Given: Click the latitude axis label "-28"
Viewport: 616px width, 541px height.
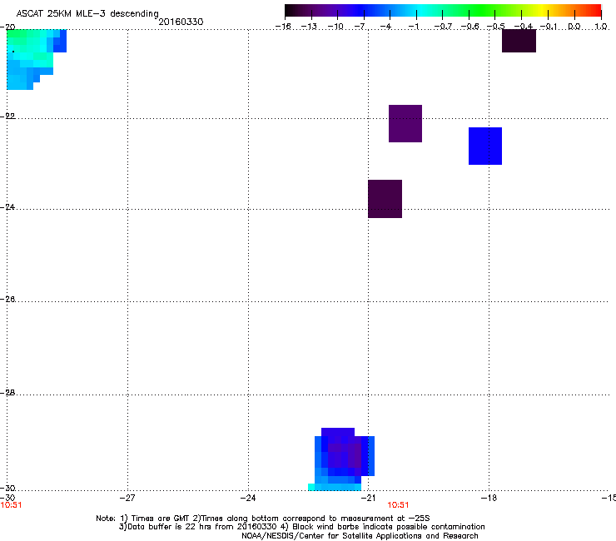Looking at the screenshot, I should [7, 393].
